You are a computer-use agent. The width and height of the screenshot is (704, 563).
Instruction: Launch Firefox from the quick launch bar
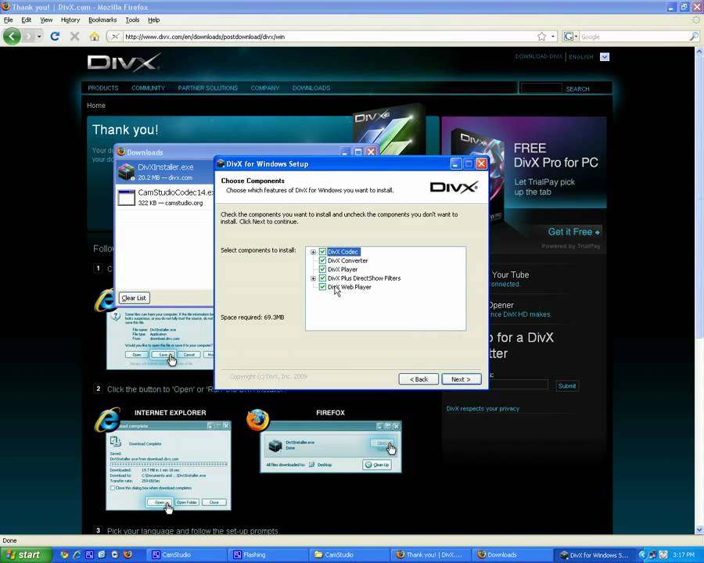point(128,554)
